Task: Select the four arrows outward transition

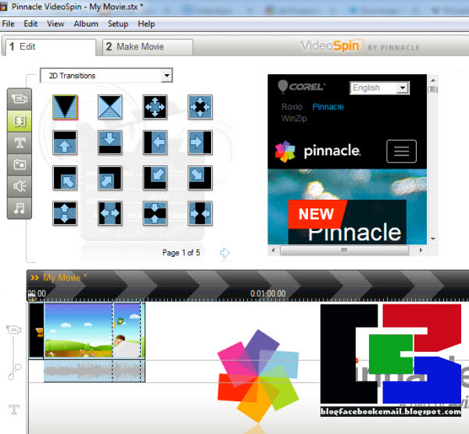Action: [x=155, y=107]
